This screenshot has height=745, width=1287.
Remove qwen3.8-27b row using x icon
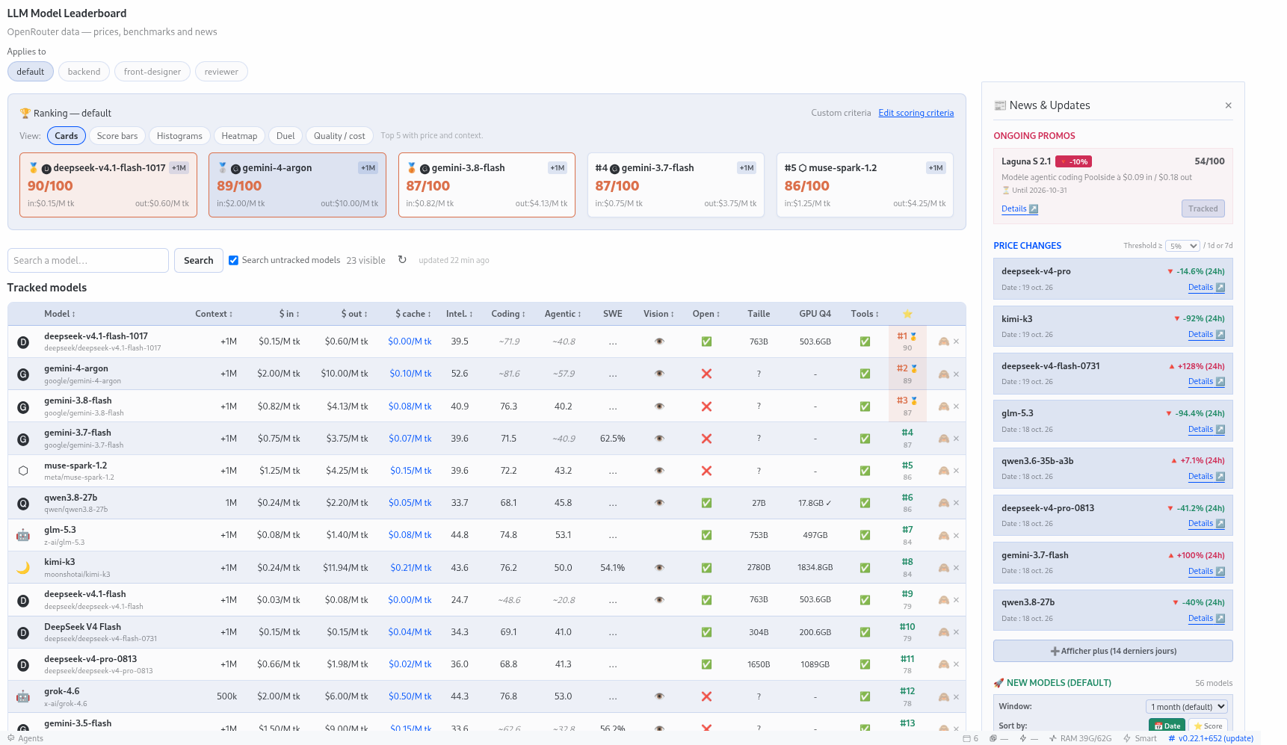point(956,503)
